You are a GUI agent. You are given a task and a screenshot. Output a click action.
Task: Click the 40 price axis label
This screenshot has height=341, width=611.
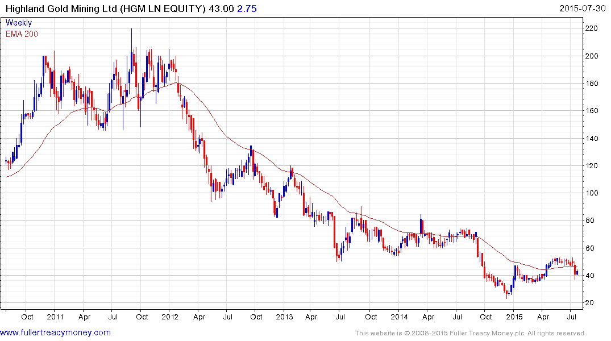[589, 276]
